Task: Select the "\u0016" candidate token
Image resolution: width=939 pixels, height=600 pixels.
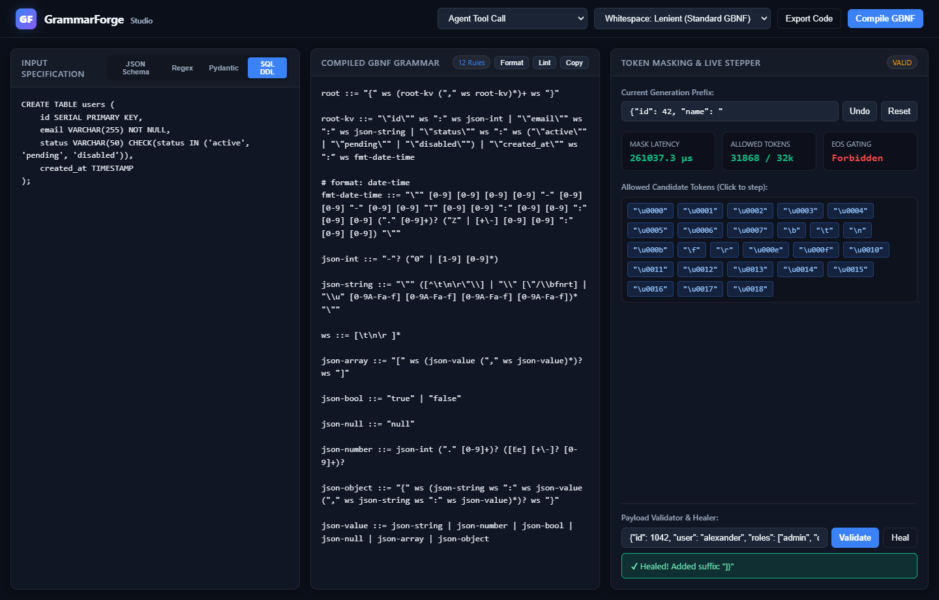Action: (650, 289)
